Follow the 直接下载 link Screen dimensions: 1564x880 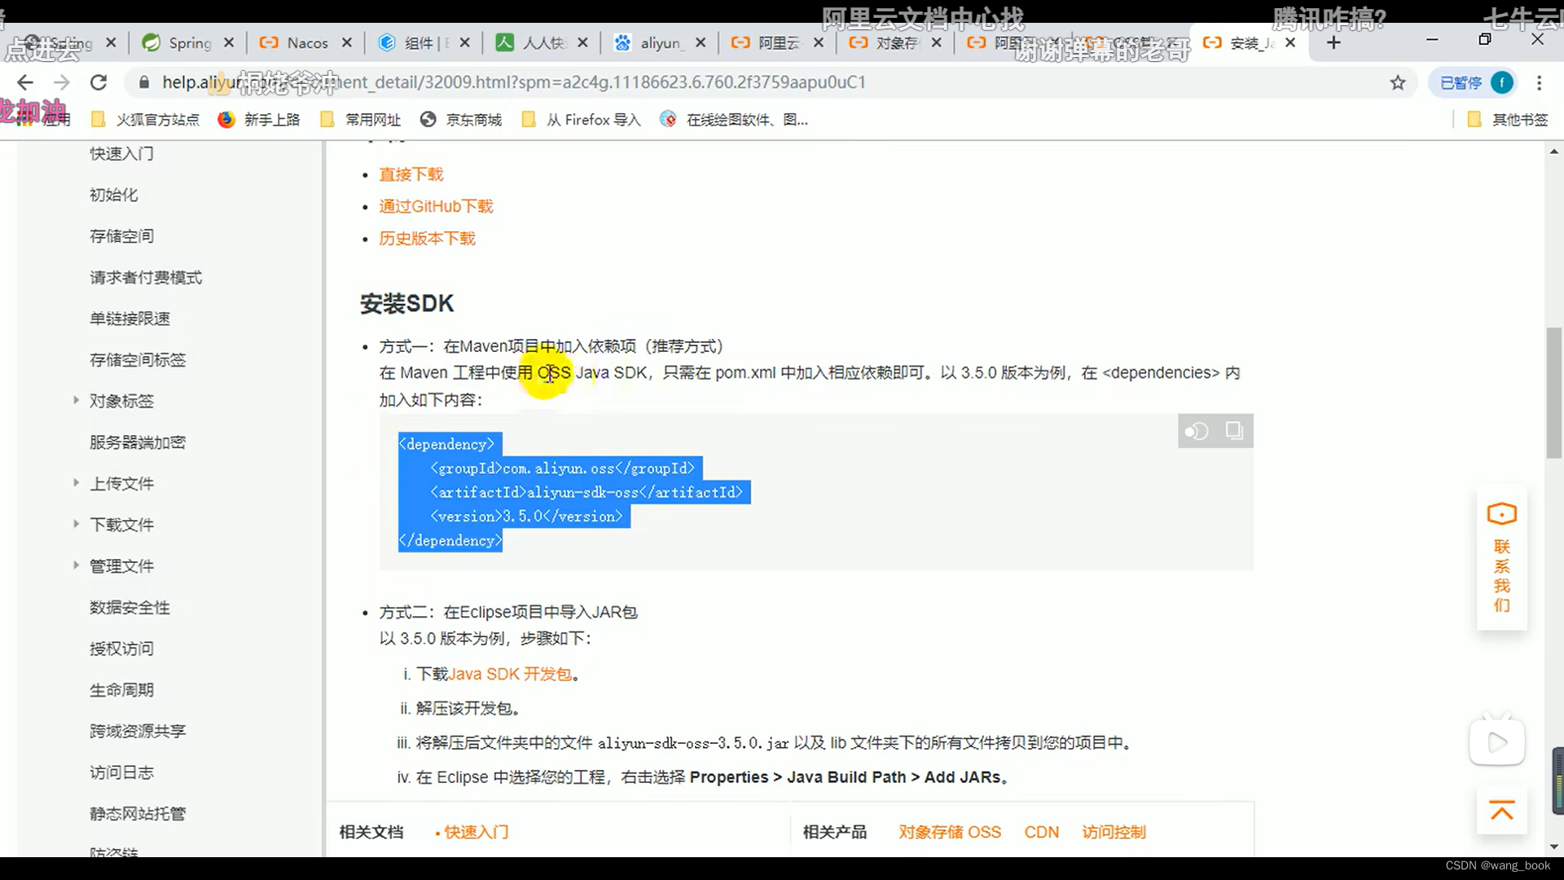click(x=411, y=174)
